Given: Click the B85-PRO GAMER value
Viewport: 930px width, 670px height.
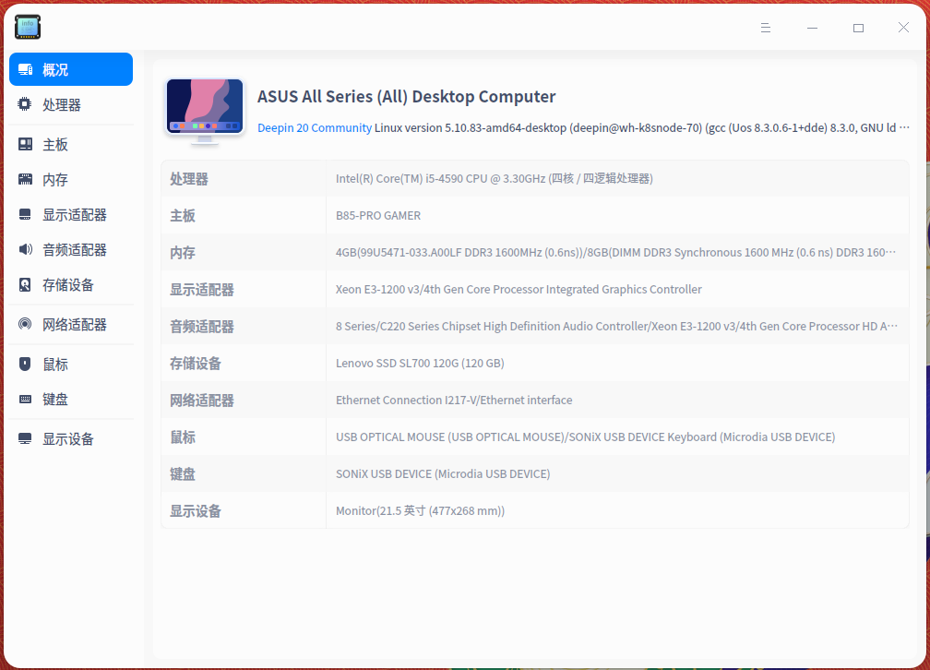Looking at the screenshot, I should point(378,215).
